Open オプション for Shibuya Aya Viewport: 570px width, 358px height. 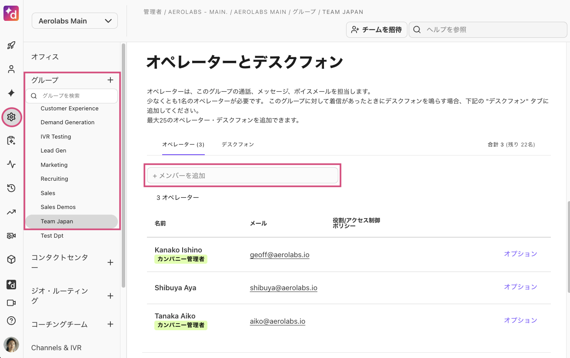(520, 287)
